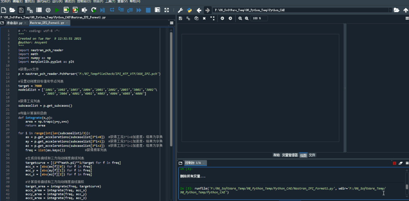Re-run the last script

click(93, 10)
